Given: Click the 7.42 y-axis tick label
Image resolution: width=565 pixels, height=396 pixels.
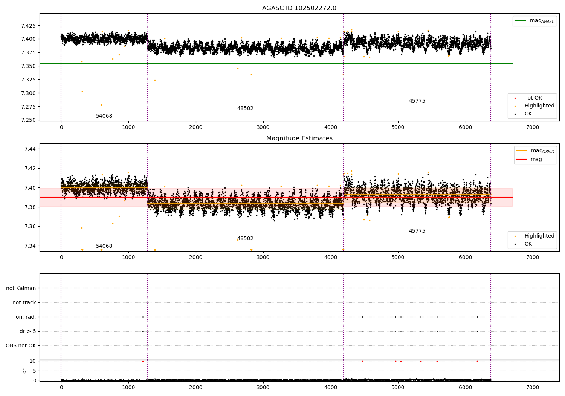Looking at the screenshot, I should [x=30, y=169].
